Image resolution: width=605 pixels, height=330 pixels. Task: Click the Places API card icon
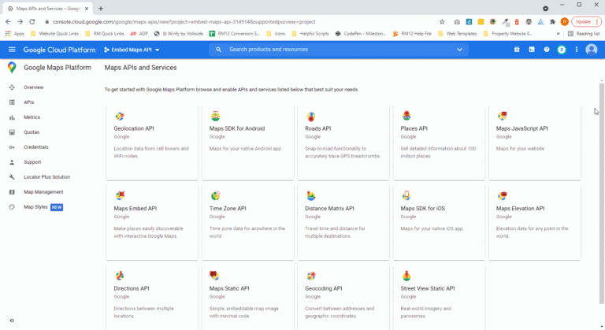point(406,116)
